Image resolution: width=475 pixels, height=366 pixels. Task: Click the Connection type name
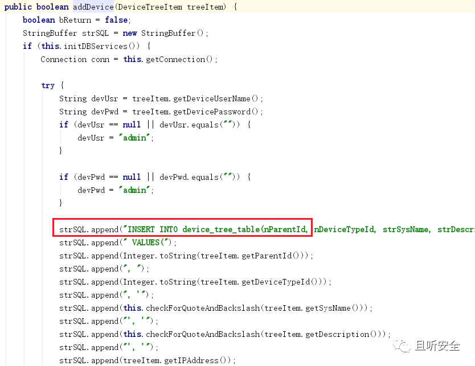click(x=64, y=59)
